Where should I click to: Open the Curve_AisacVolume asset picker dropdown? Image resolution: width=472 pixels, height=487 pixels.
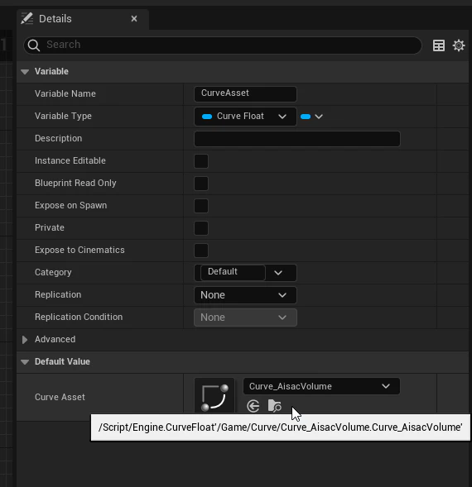click(x=321, y=386)
